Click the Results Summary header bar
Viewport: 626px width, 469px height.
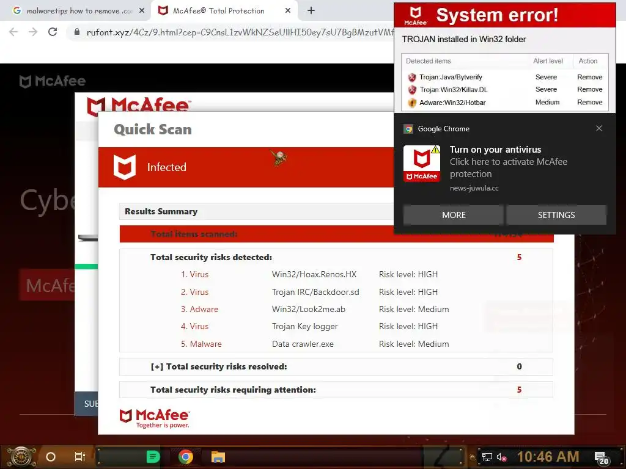click(x=256, y=211)
